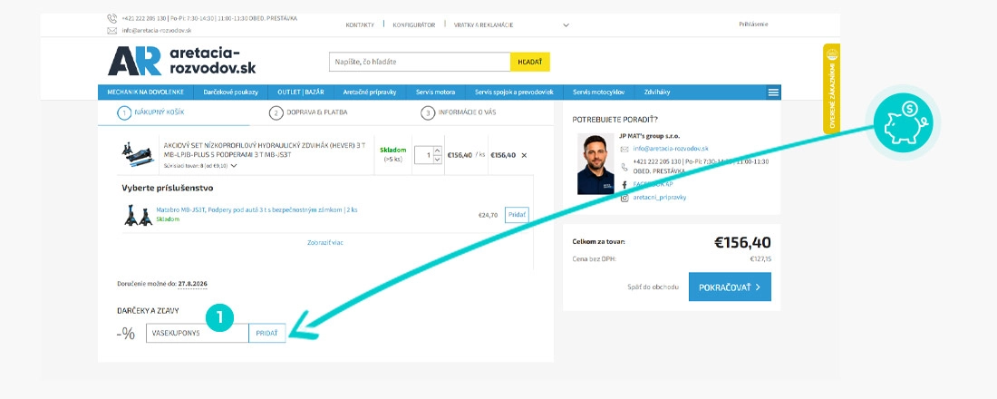This screenshot has width=997, height=399.
Task: Select step 1 Nákupný košík tab
Action: pyautogui.click(x=151, y=112)
